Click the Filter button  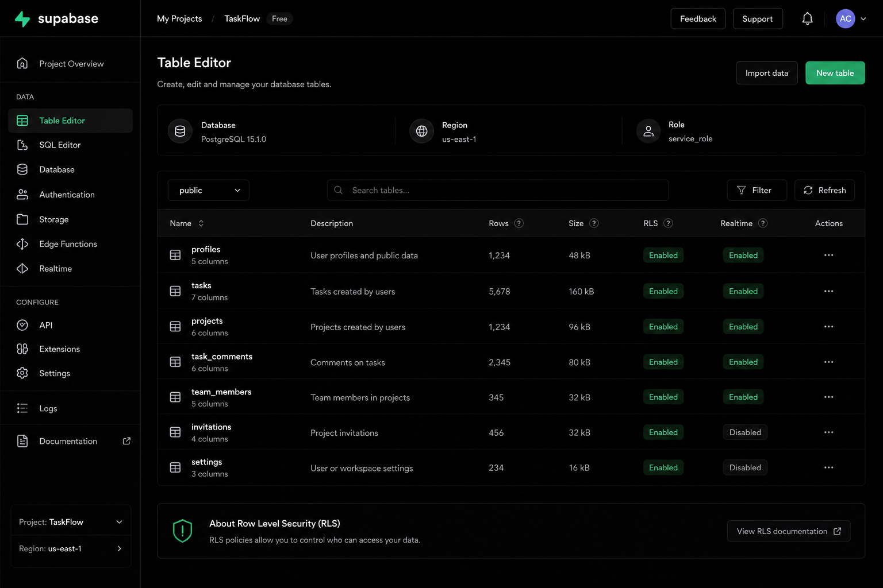[x=757, y=190]
